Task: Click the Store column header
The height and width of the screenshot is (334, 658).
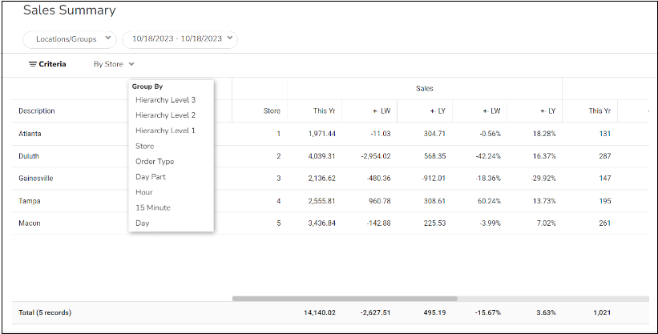Action: 272,111
